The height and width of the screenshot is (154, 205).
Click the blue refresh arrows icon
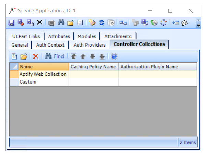[102, 23]
